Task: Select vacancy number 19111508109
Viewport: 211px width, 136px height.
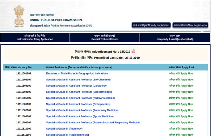Action: (24, 116)
